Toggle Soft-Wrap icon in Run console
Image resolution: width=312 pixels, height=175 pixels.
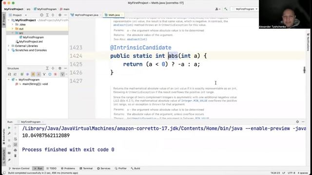tap(15, 139)
